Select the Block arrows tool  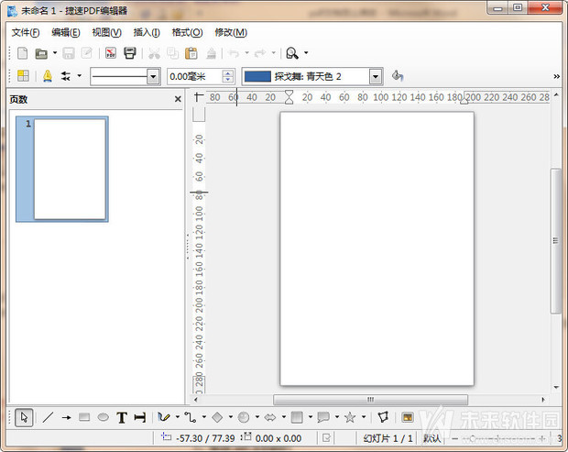[270, 417]
